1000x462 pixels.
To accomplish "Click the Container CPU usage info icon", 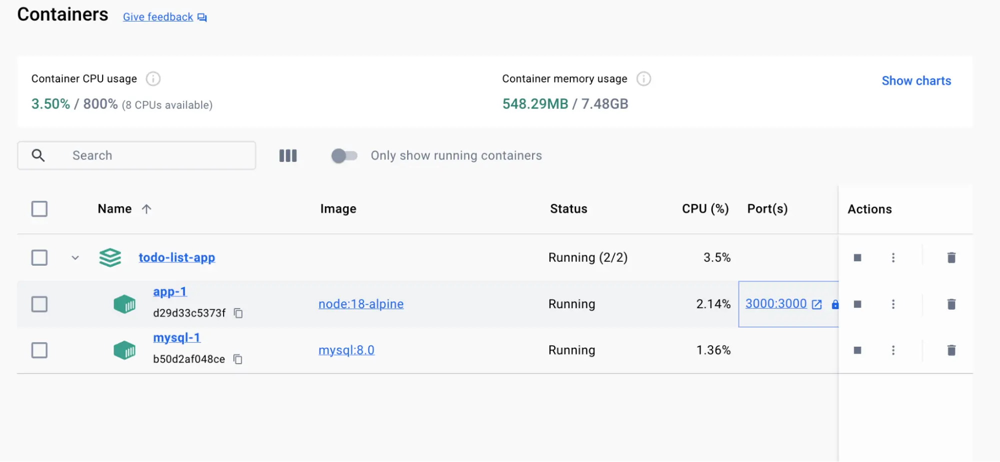I will (x=153, y=78).
